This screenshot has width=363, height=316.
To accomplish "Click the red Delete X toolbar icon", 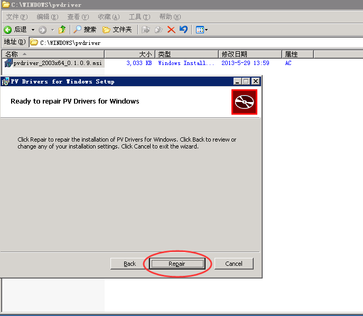I will point(171,30).
